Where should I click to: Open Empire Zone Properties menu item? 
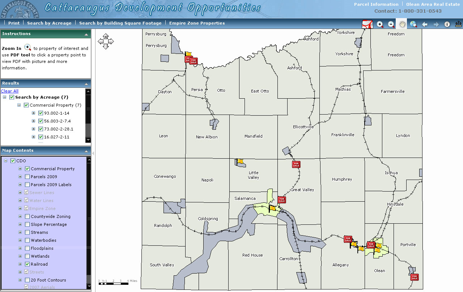197,23
